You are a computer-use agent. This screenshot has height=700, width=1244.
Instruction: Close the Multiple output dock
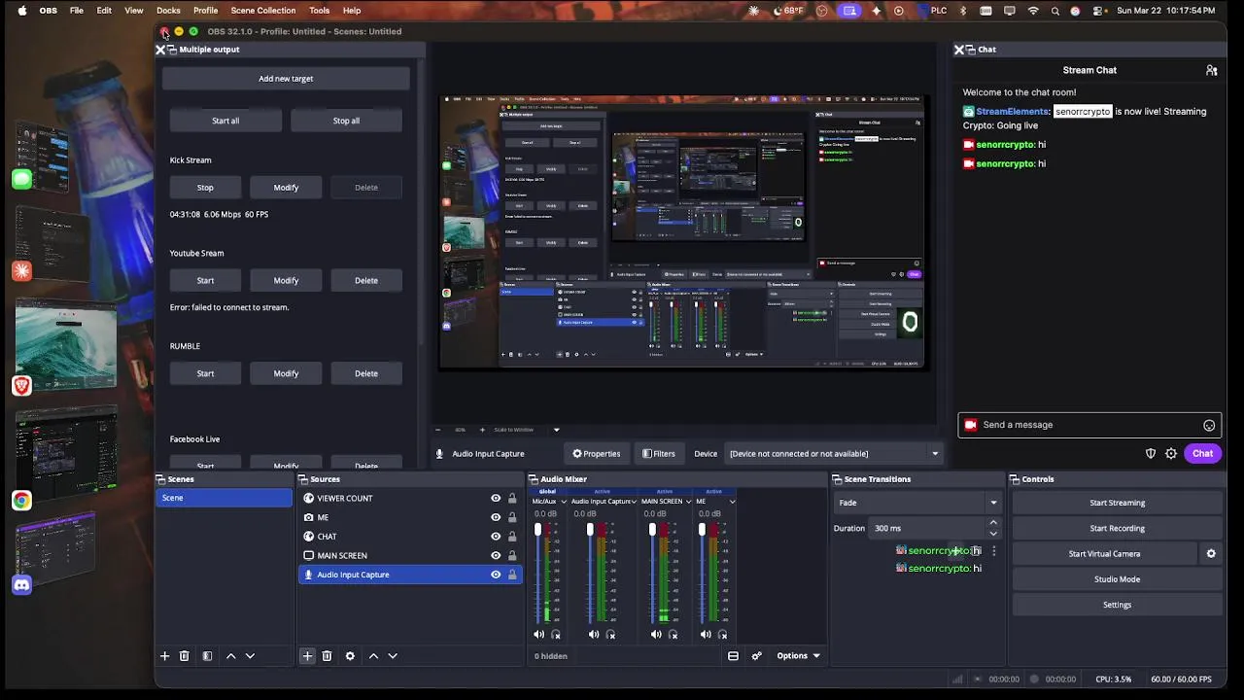[160, 50]
